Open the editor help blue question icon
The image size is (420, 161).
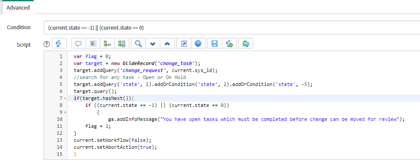(198, 44)
